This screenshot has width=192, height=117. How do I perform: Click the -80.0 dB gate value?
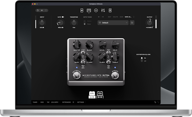60,27
